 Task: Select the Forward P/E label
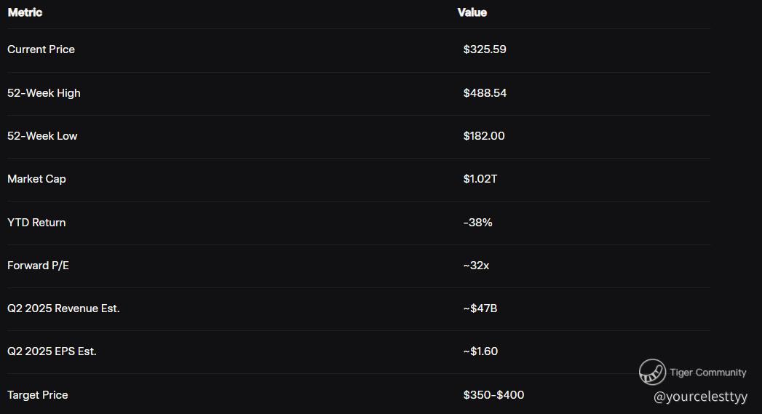(38, 266)
